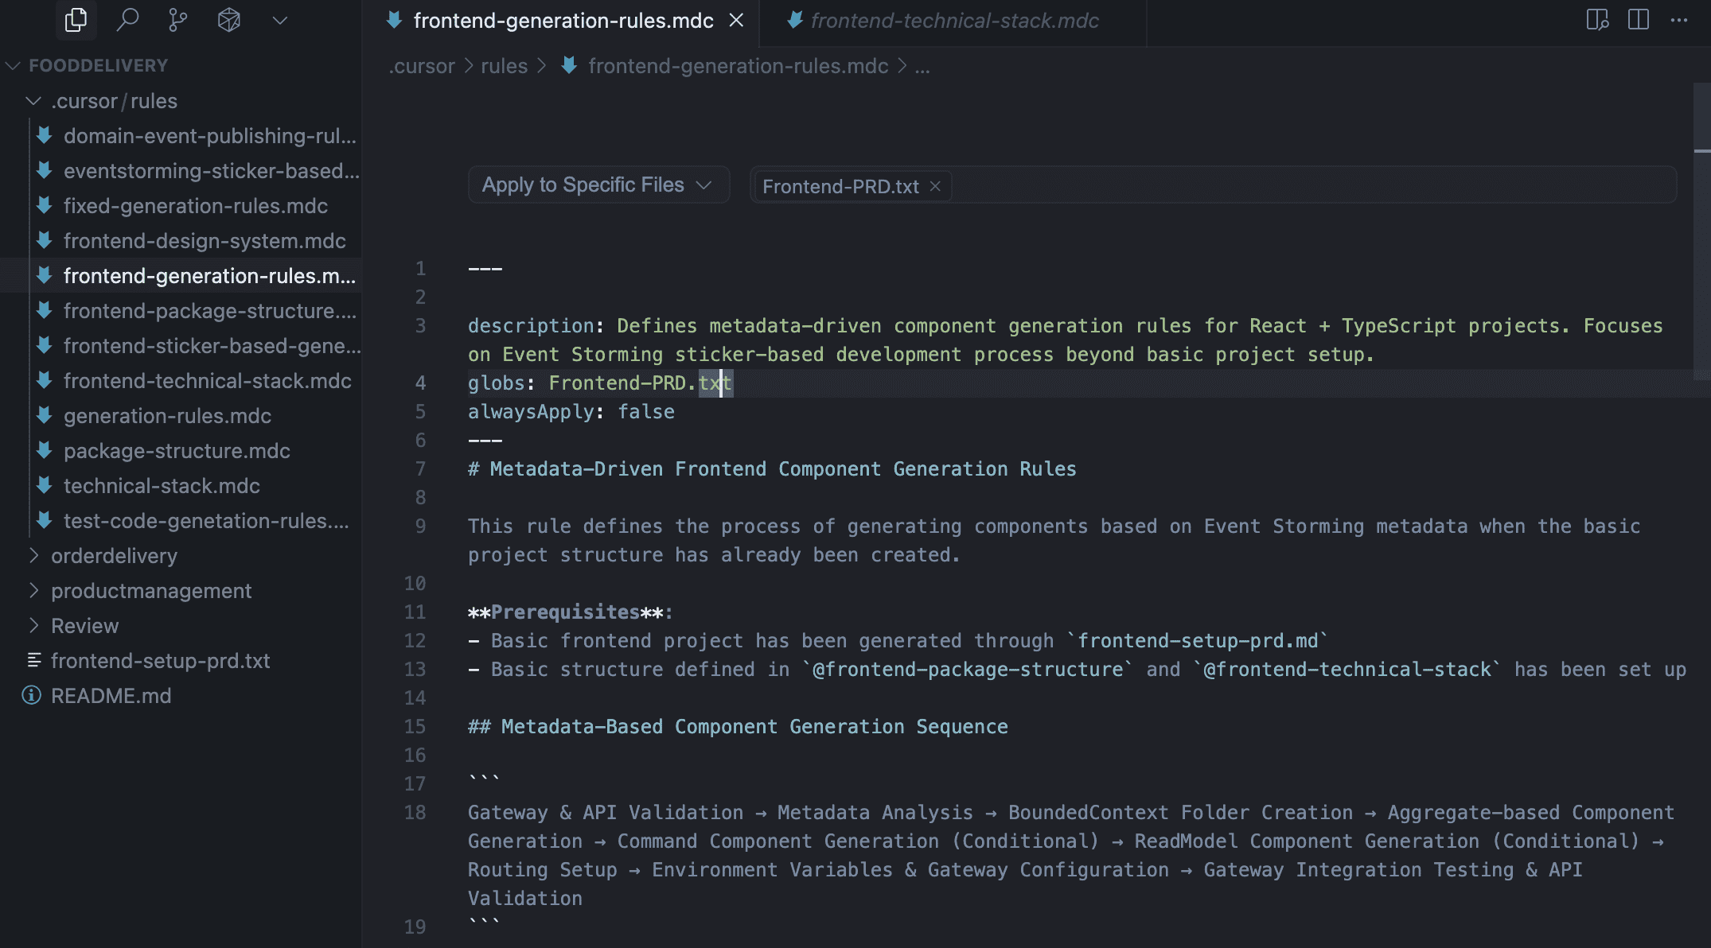Viewport: 1711px width, 948px height.
Task: Open the editor more actions ellipsis
Action: (x=1679, y=20)
